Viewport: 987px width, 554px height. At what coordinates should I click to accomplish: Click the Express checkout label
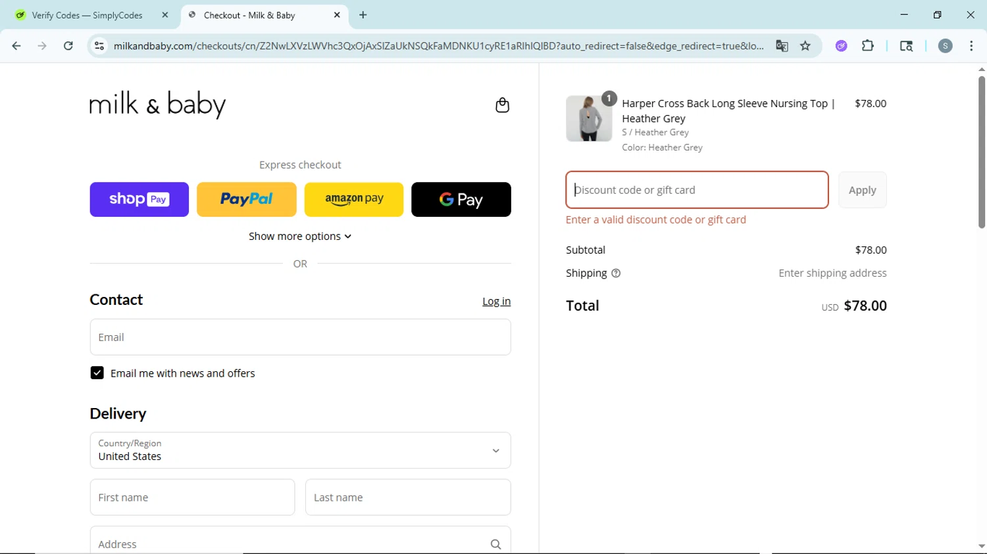pos(300,165)
